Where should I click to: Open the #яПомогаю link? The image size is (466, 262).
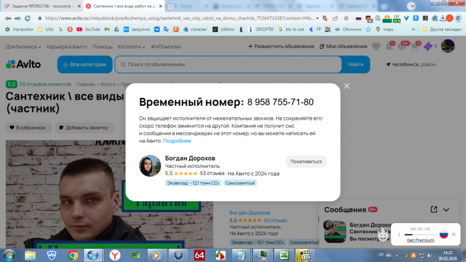click(x=166, y=47)
